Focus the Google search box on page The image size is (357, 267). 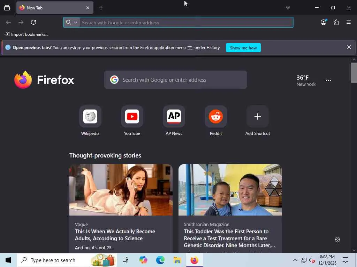[176, 80]
